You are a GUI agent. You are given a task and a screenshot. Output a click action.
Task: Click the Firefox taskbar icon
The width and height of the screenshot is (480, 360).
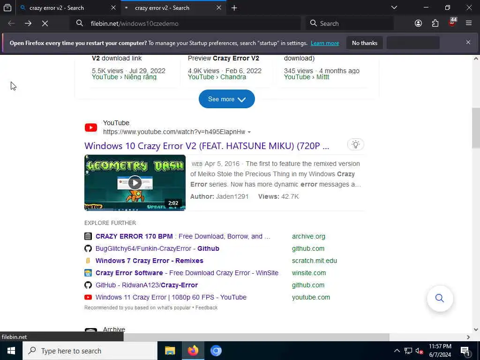tap(193, 351)
